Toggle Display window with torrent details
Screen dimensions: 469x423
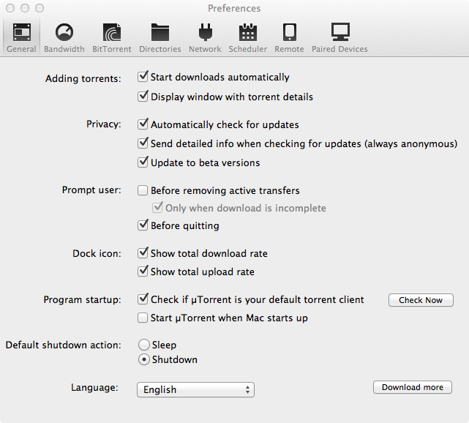pyautogui.click(x=143, y=97)
